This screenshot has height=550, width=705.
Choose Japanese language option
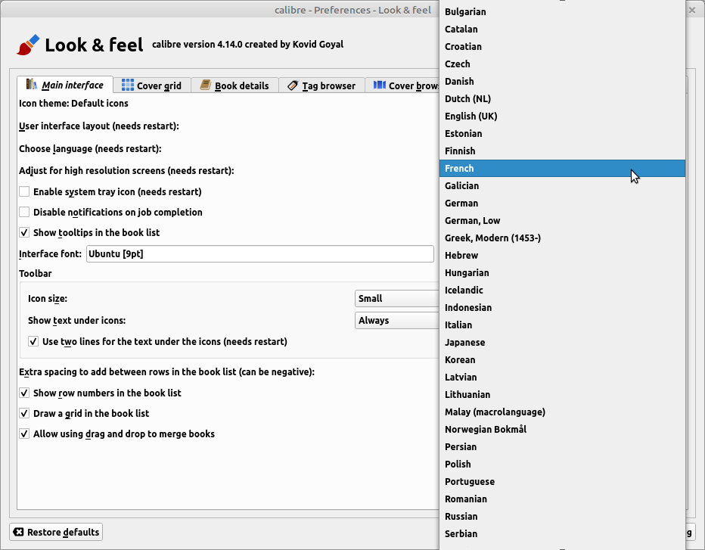562,342
